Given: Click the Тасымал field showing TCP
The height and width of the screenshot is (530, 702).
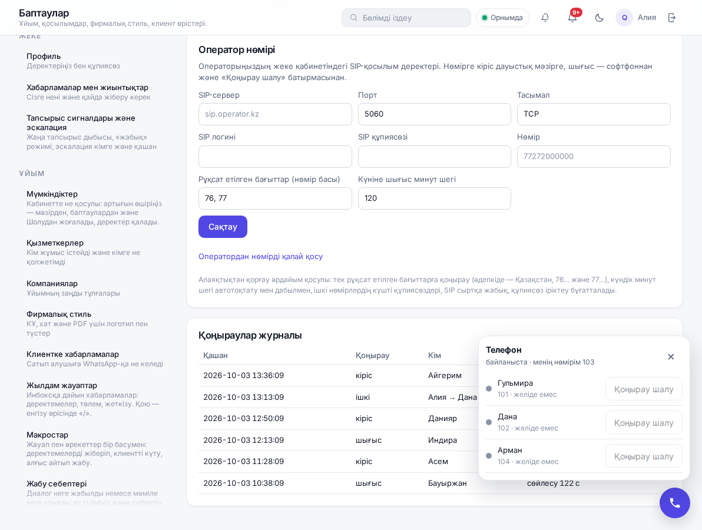Looking at the screenshot, I should 594,114.
